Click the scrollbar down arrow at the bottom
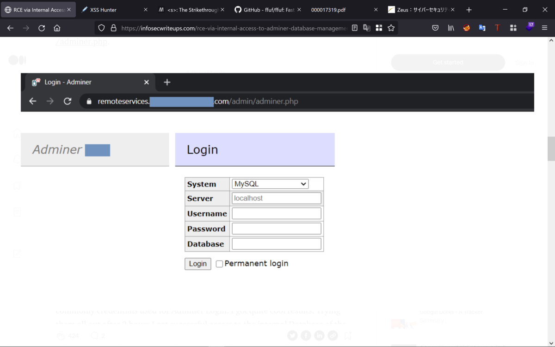 click(x=551, y=343)
